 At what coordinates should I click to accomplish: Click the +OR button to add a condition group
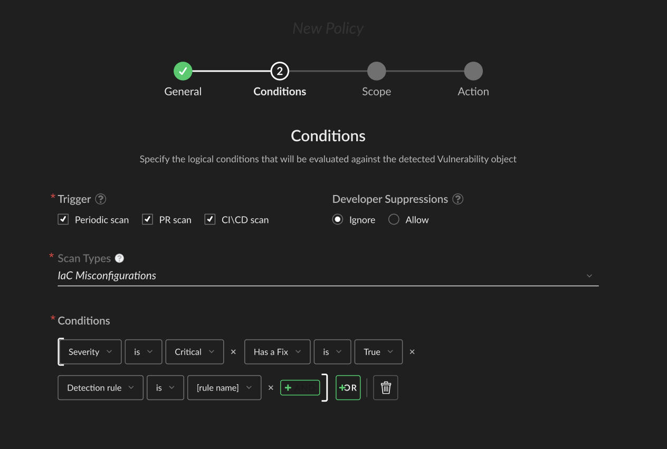click(x=348, y=387)
